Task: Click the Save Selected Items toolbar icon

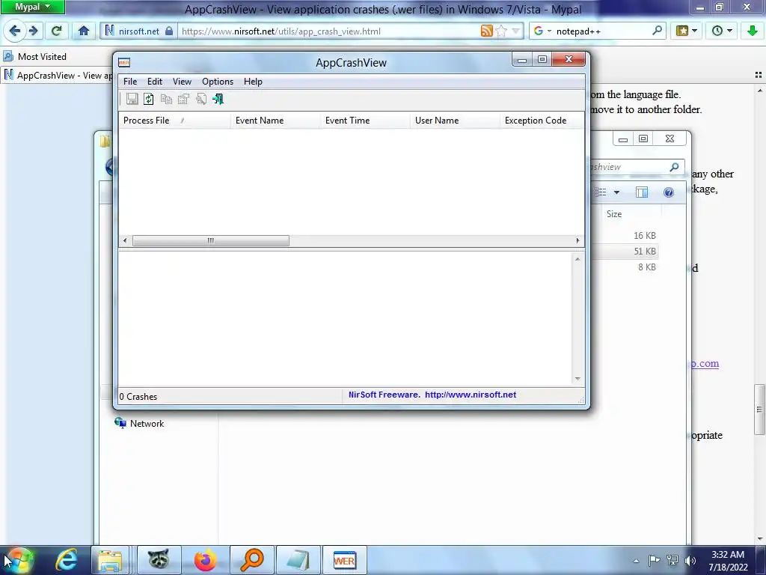Action: point(132,100)
